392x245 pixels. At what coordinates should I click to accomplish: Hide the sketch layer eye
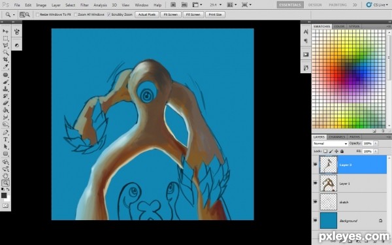(x=316, y=201)
